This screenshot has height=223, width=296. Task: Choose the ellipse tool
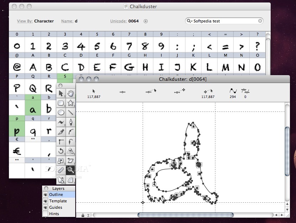coord(61,113)
